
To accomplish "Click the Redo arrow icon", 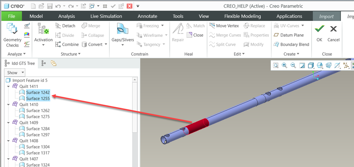I will point(71,6).
